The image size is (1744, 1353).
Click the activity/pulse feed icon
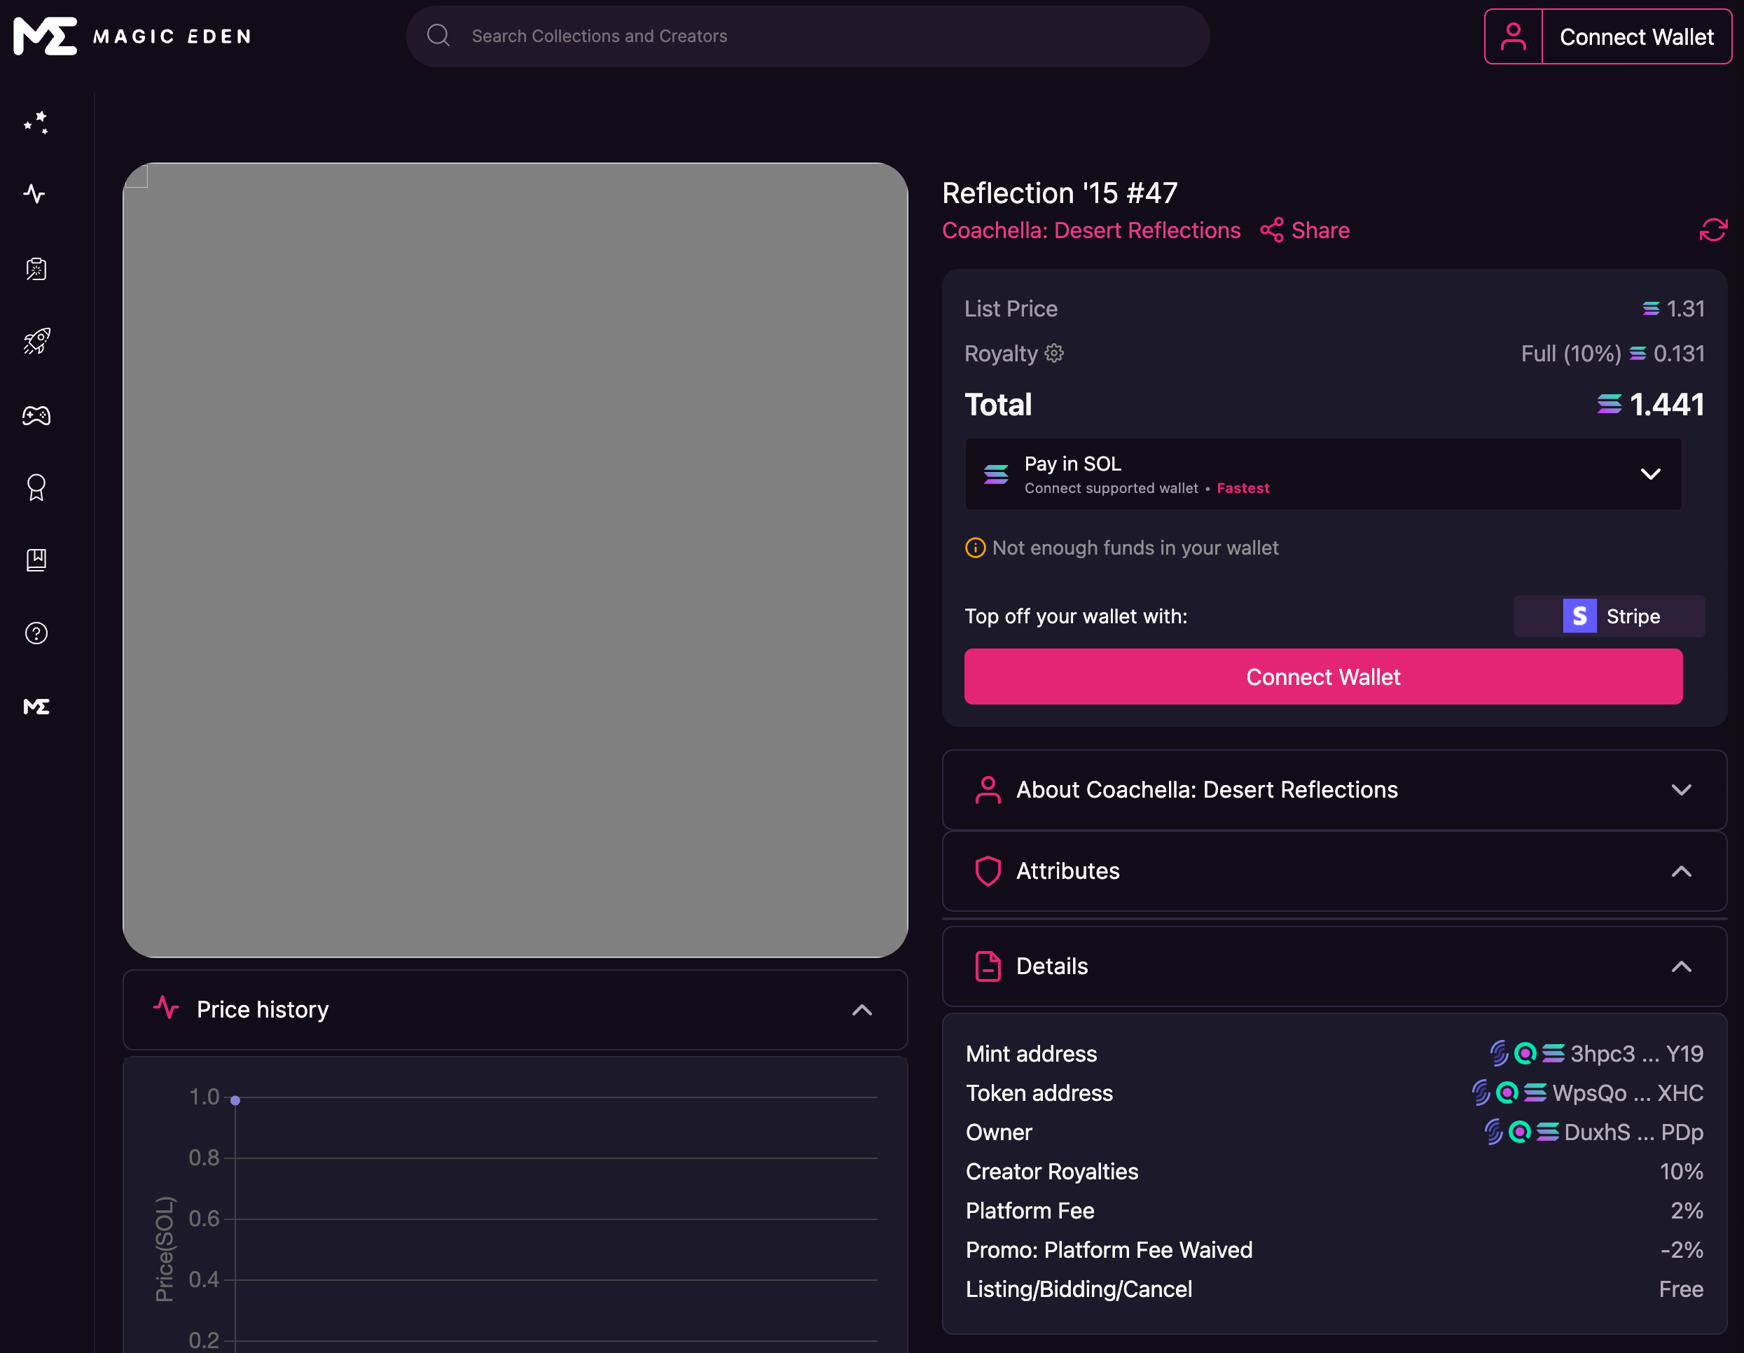[37, 193]
